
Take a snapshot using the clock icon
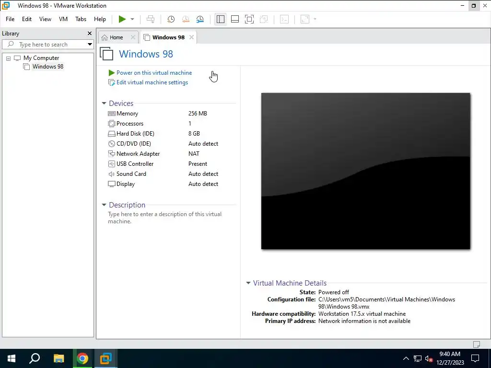tap(171, 19)
